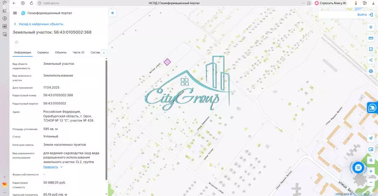Click the my location arrow button
The image size is (378, 196).
point(371,138)
